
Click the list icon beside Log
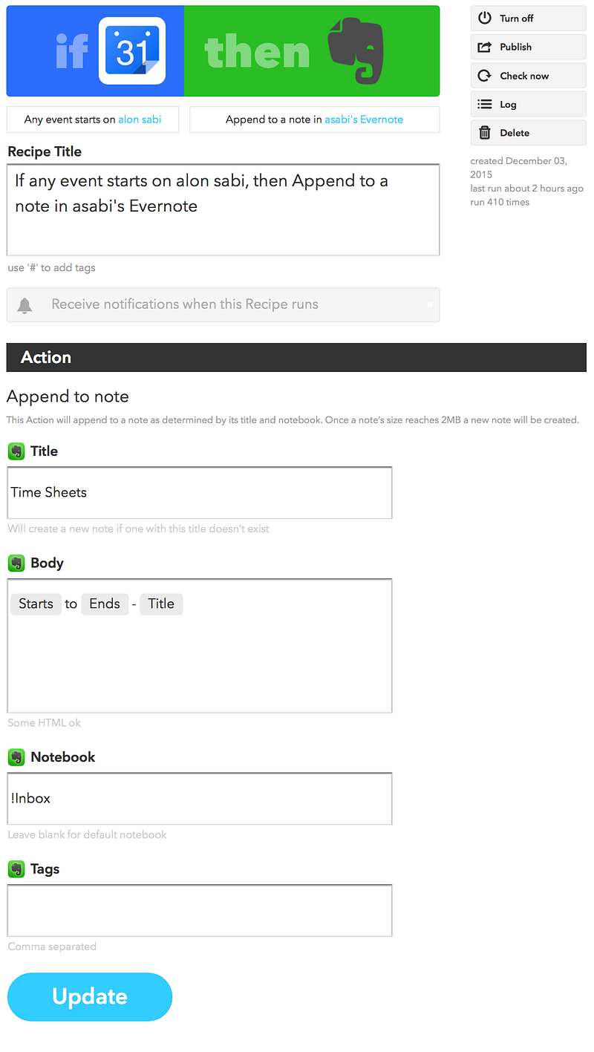pos(485,105)
